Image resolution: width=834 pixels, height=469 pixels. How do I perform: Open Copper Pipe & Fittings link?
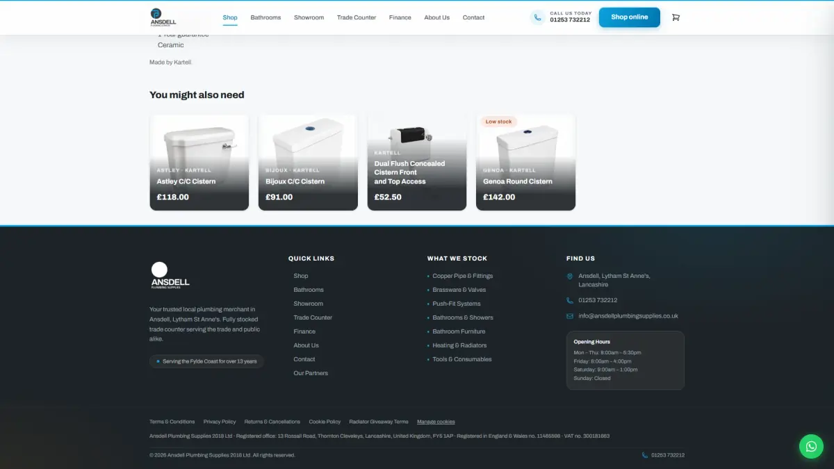(463, 276)
